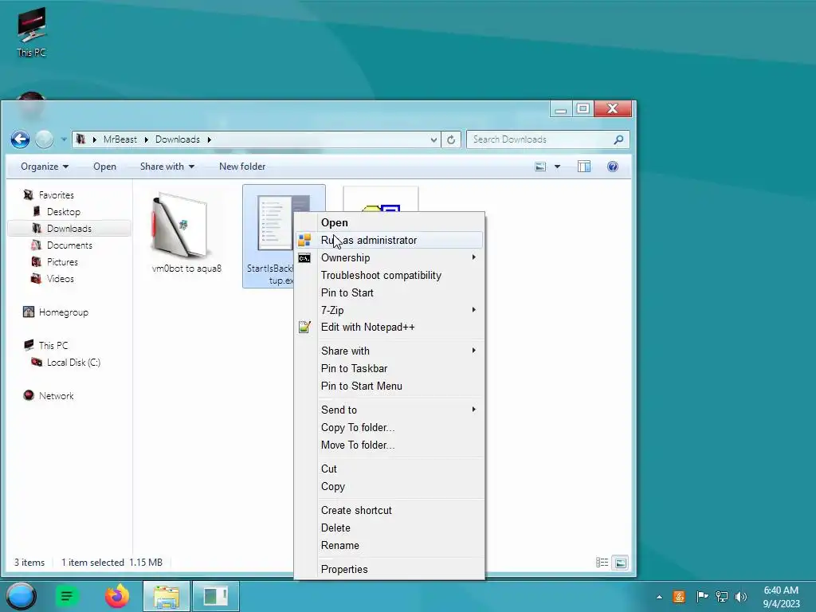Screen dimensions: 816x612
Task: Choose Open from the context menu
Action: point(389,223)
